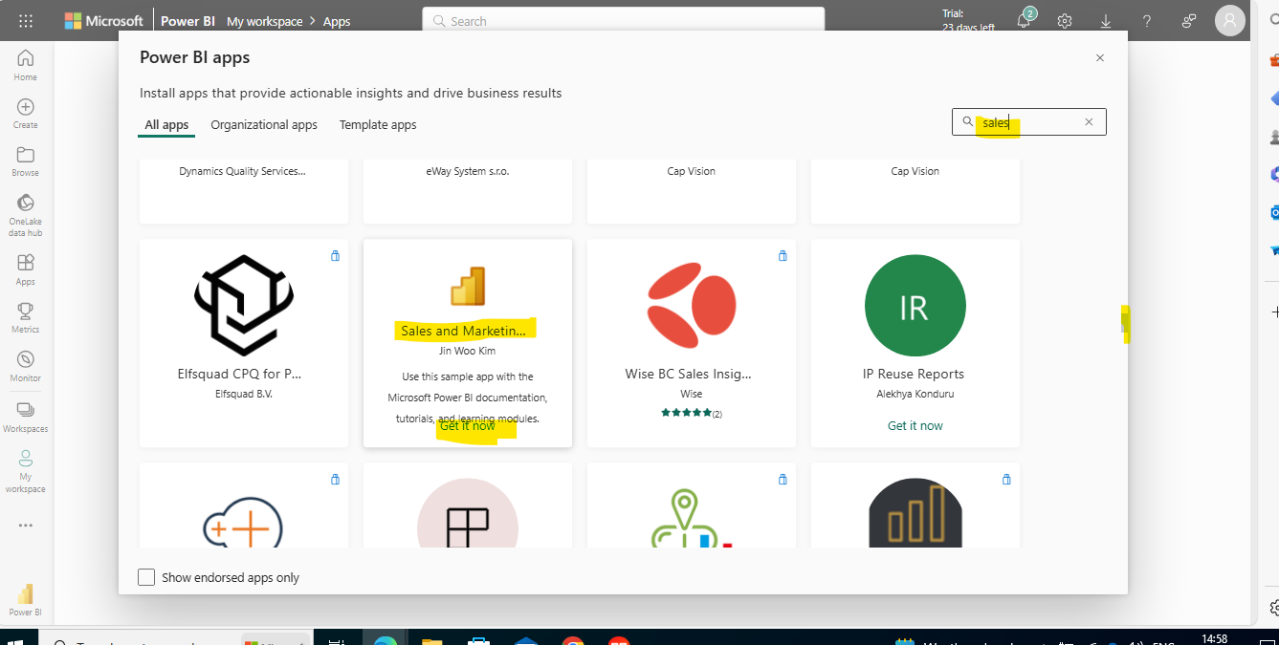Focus the apps search field containing sales

[x=1029, y=122]
